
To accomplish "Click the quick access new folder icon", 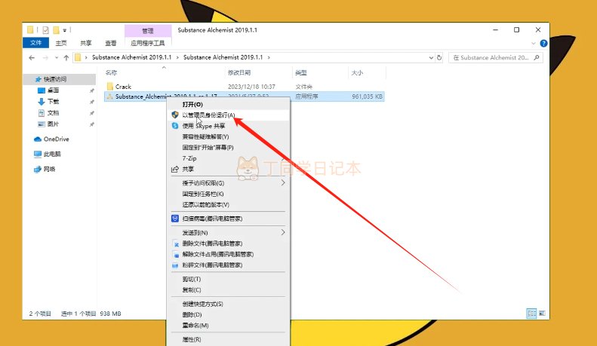I will (x=57, y=30).
